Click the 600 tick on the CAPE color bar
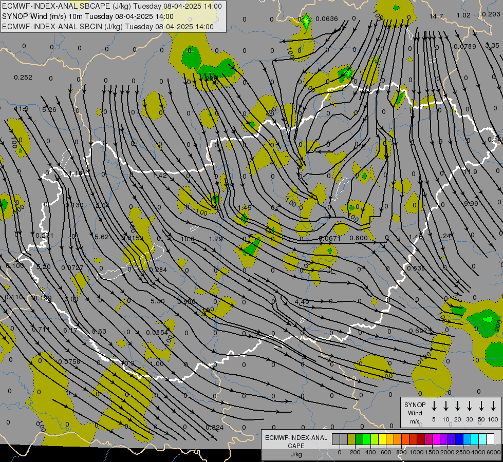The height and width of the screenshot is (462, 503). pyautogui.click(x=386, y=452)
